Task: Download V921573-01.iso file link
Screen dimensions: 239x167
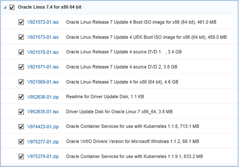Action: click(43, 37)
